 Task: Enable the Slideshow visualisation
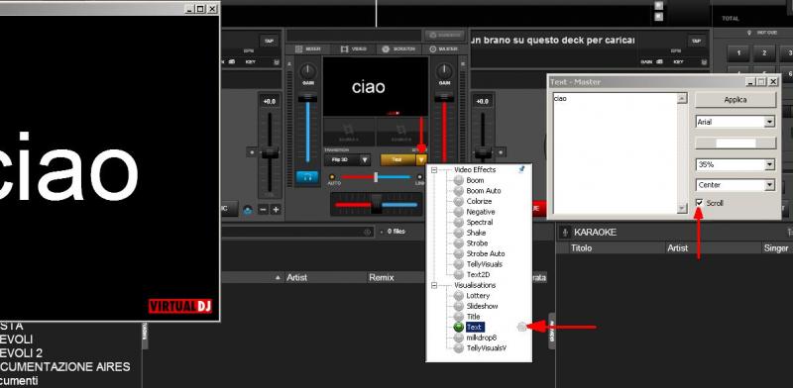point(459,306)
